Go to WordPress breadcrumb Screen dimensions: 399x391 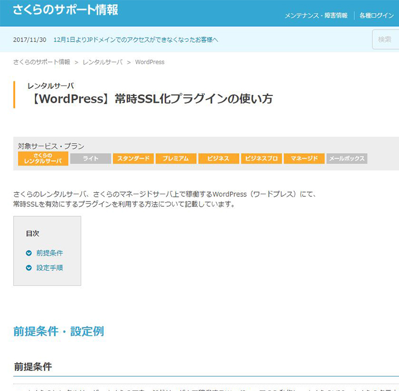(x=149, y=62)
